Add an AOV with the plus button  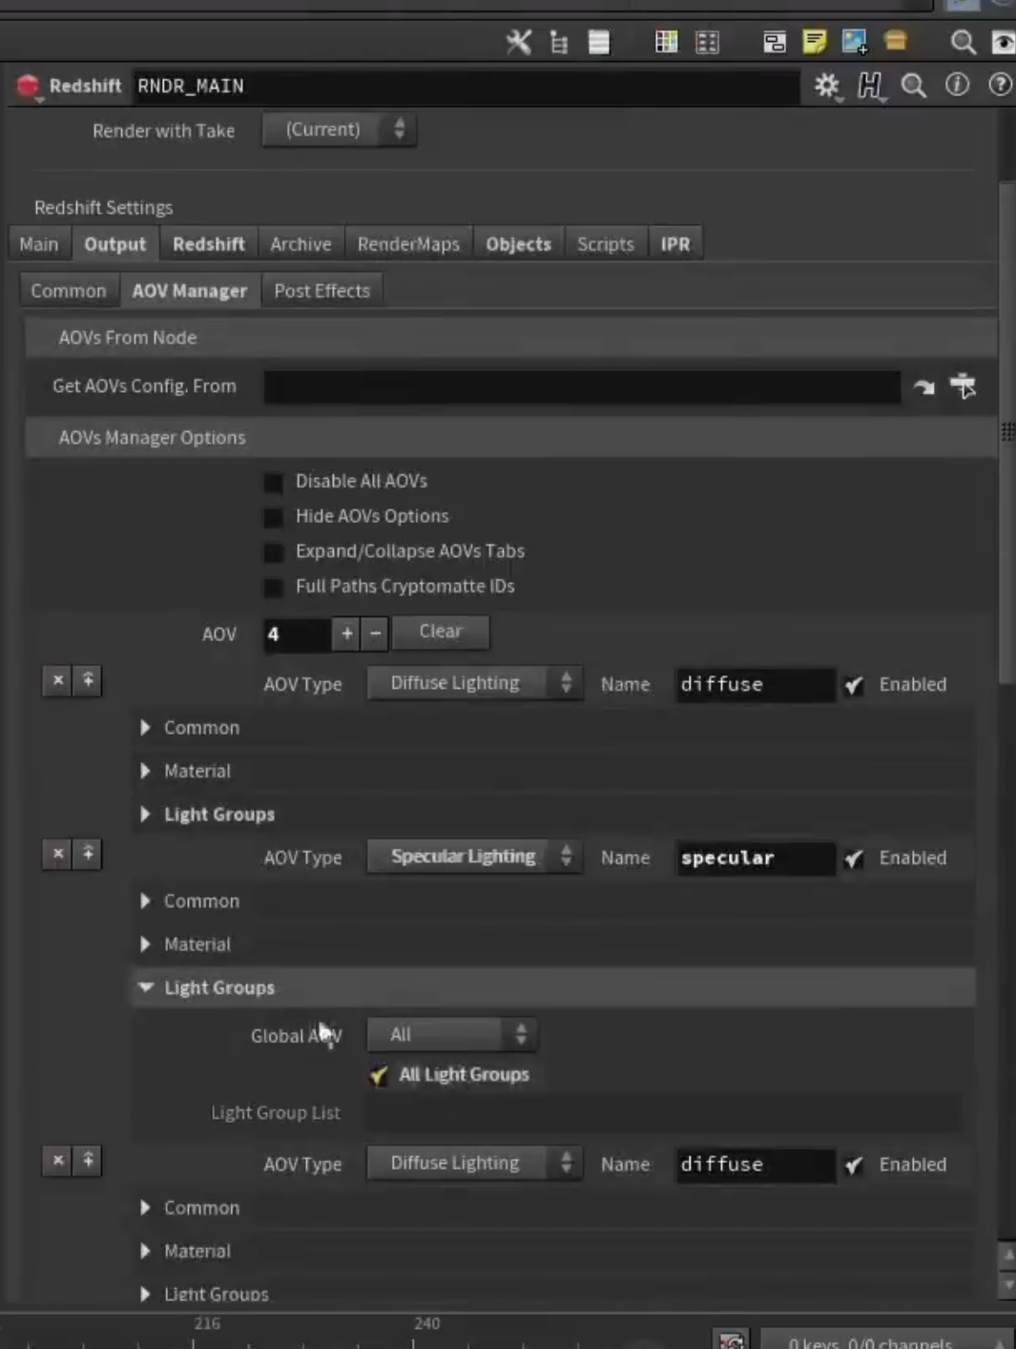coord(346,633)
